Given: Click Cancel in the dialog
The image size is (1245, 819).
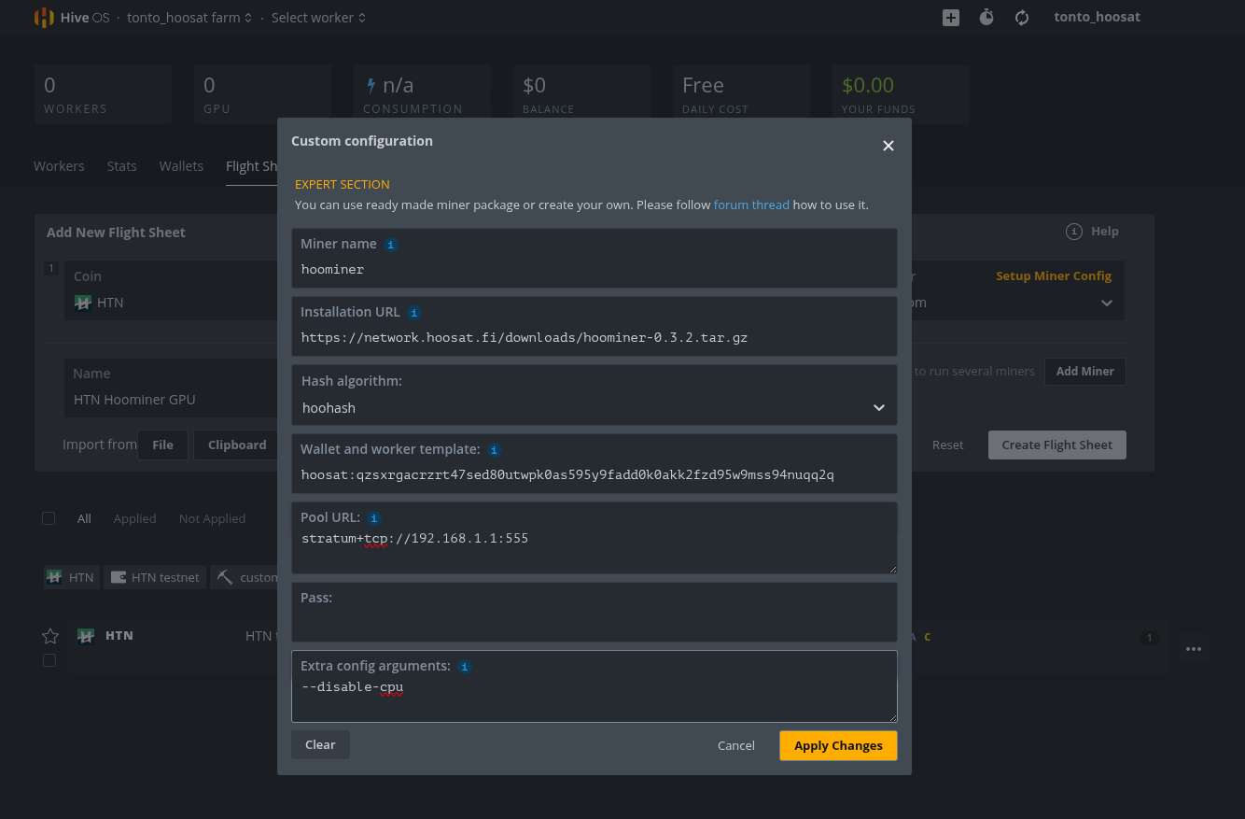Looking at the screenshot, I should coord(735,745).
